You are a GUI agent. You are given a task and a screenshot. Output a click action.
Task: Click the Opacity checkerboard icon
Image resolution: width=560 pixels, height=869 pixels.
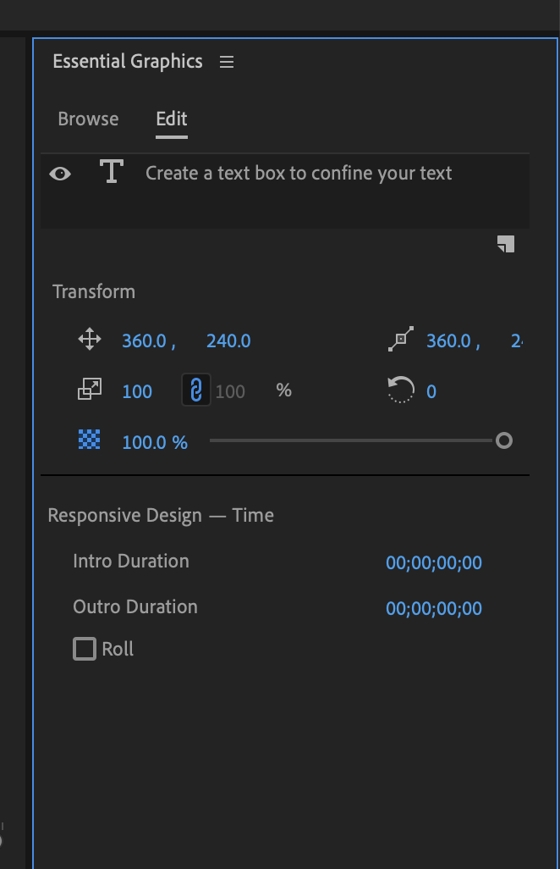point(89,440)
